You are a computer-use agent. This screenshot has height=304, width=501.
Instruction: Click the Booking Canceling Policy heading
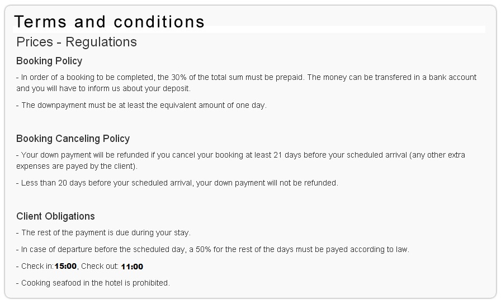coord(73,139)
